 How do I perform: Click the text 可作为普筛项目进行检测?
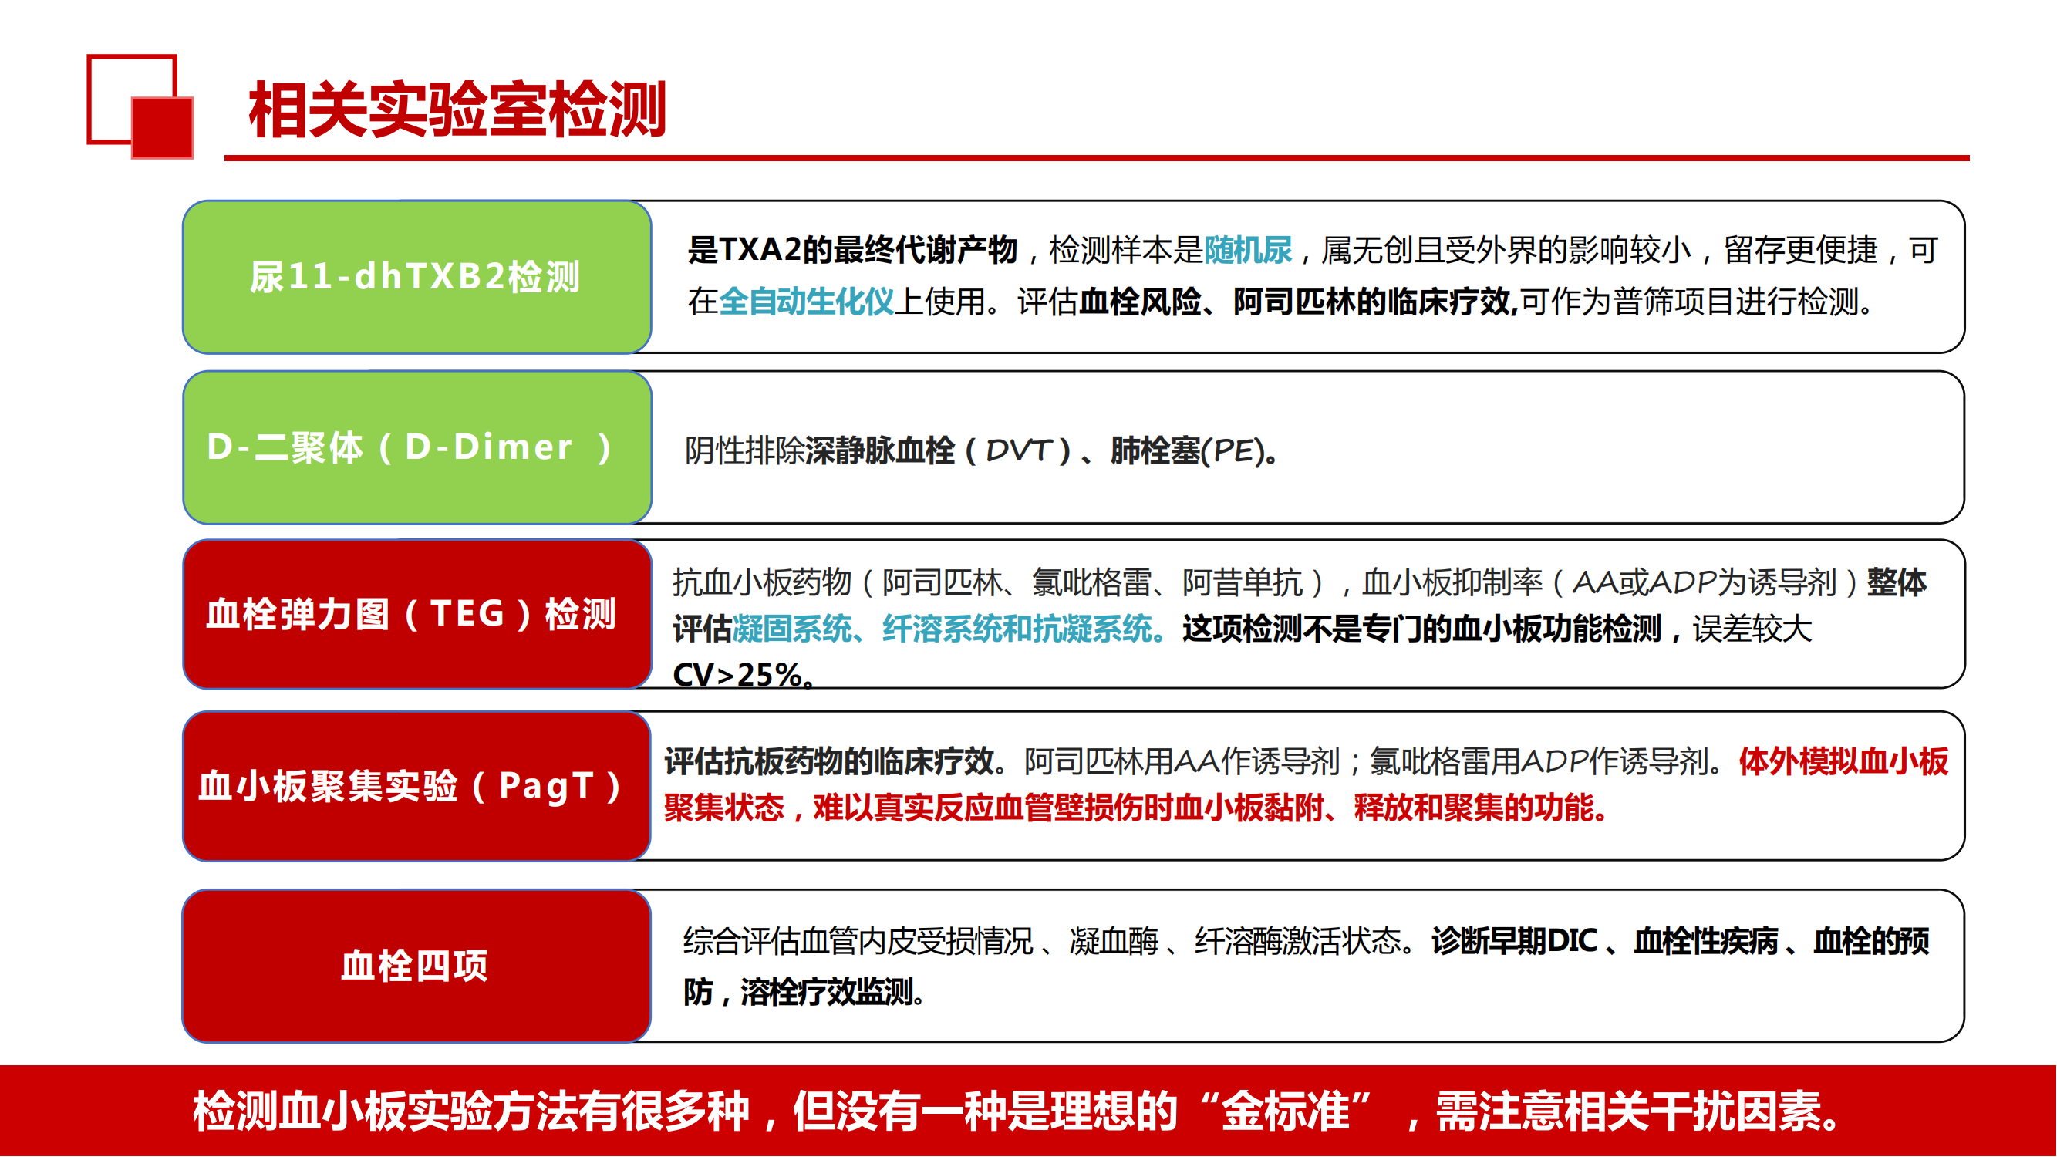pos(1688,302)
